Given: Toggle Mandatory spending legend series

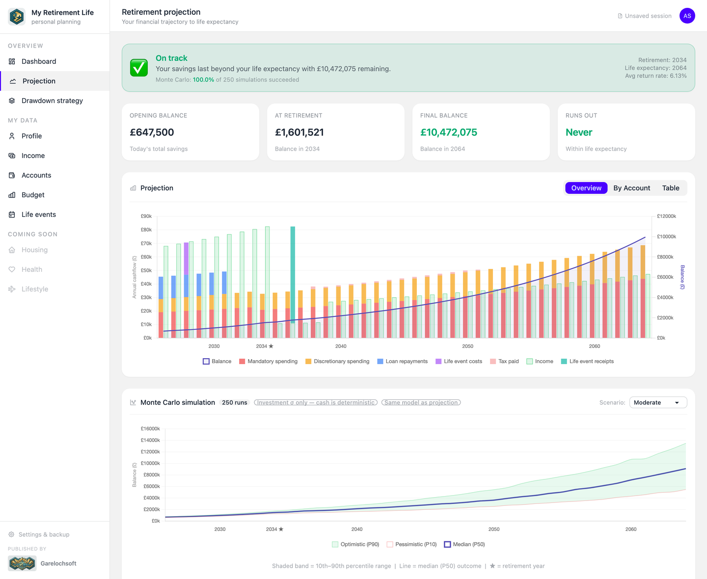Looking at the screenshot, I should pos(268,361).
